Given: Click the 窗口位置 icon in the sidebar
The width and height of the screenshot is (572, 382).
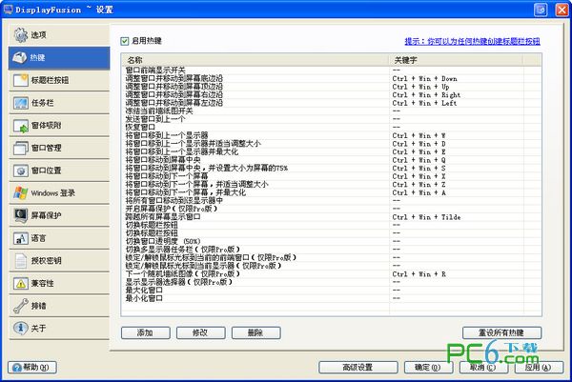Looking at the screenshot, I should pos(21,171).
